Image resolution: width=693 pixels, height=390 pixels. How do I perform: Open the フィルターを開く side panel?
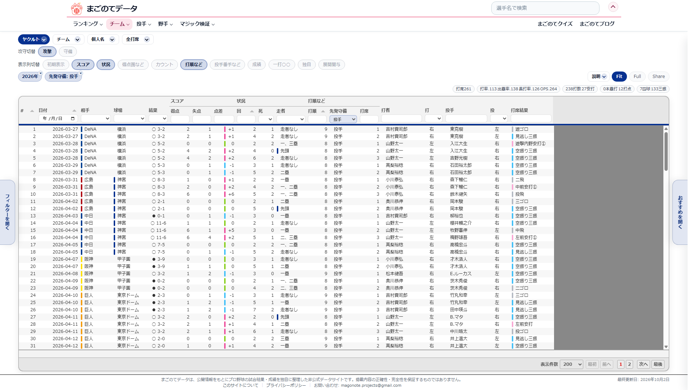click(7, 212)
